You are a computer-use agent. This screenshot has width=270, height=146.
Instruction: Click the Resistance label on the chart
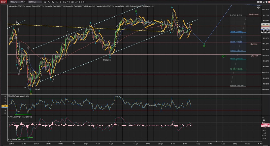pos(253,14)
